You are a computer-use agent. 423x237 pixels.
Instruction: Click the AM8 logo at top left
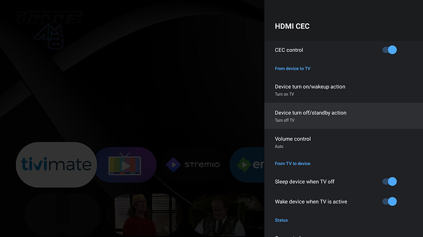(x=49, y=30)
